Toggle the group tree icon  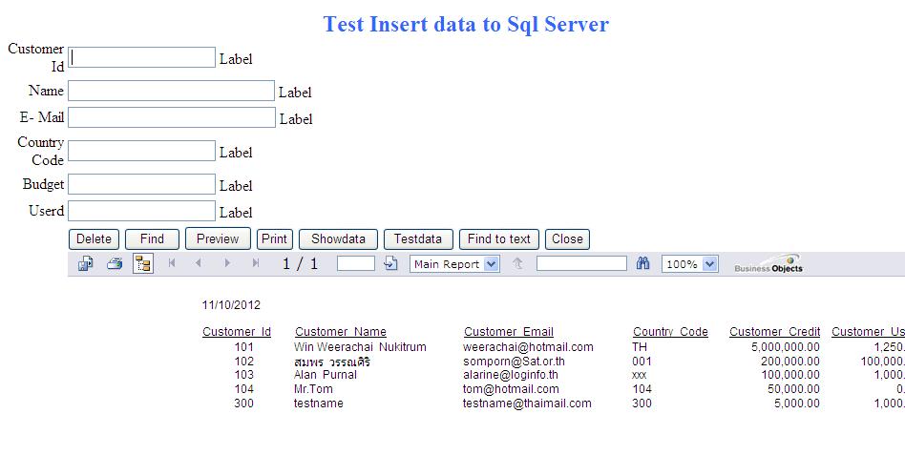click(x=142, y=263)
